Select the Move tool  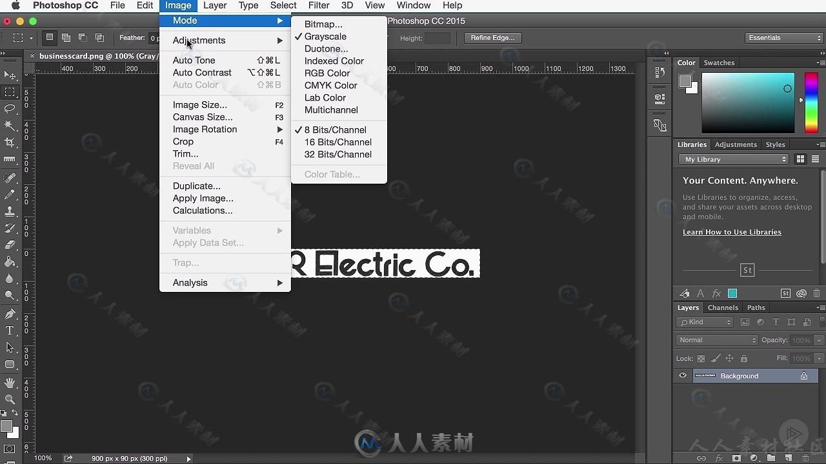pyautogui.click(x=10, y=75)
